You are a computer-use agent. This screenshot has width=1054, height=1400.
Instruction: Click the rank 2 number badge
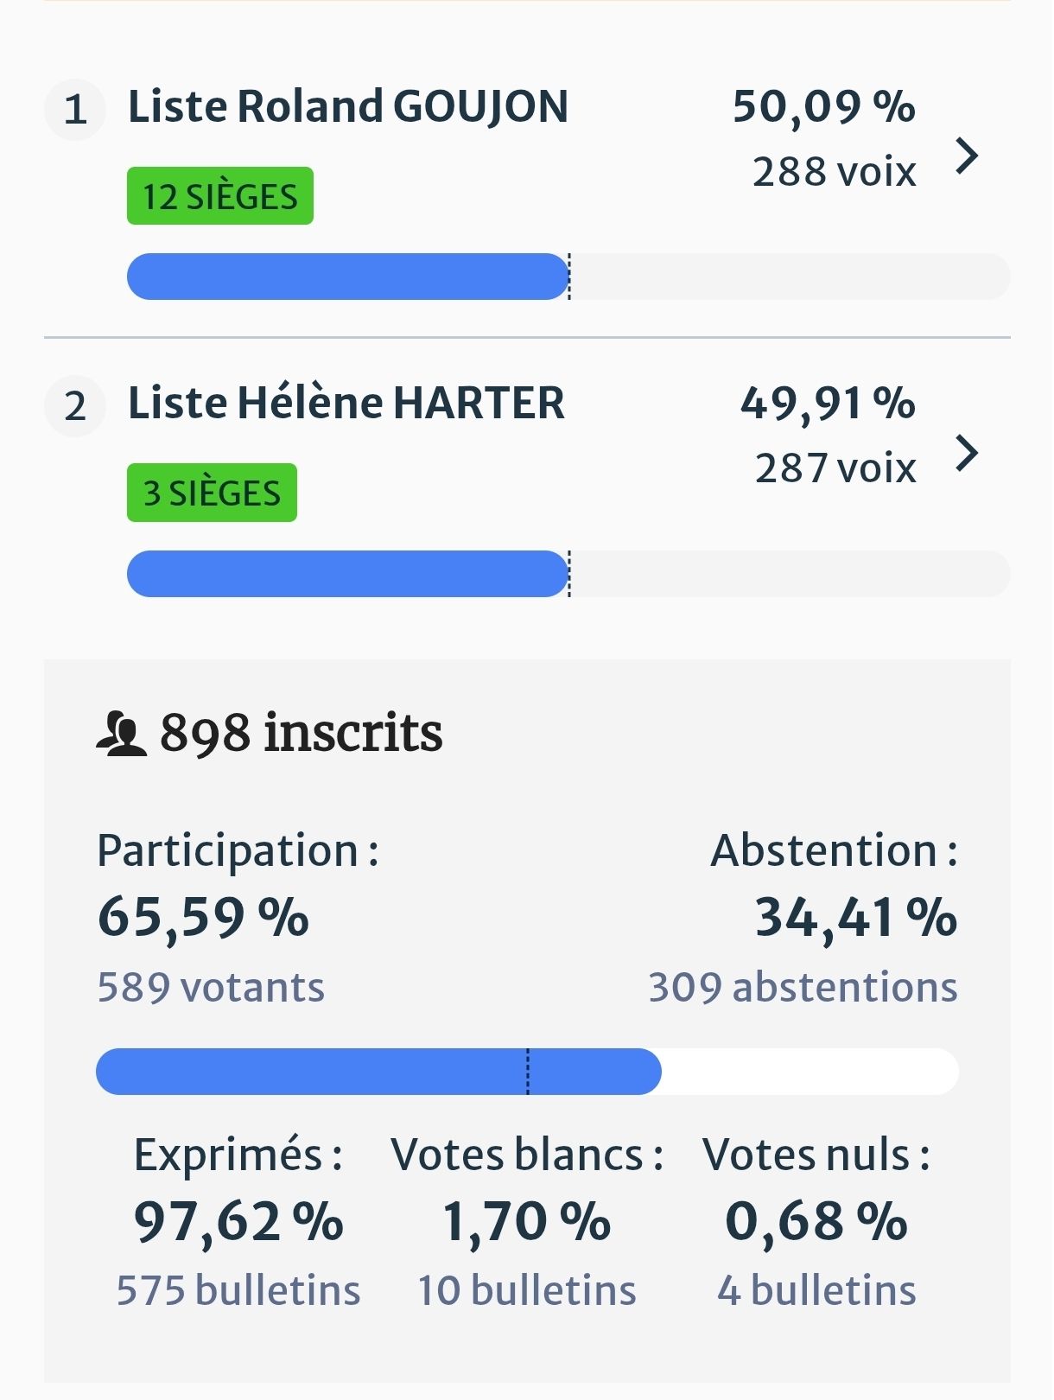click(75, 405)
